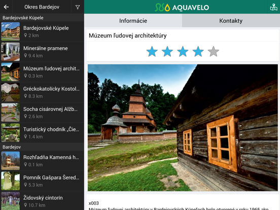This screenshot has height=210, width=280.
Task: Open Minerálne pramene list item
Action: (42, 52)
